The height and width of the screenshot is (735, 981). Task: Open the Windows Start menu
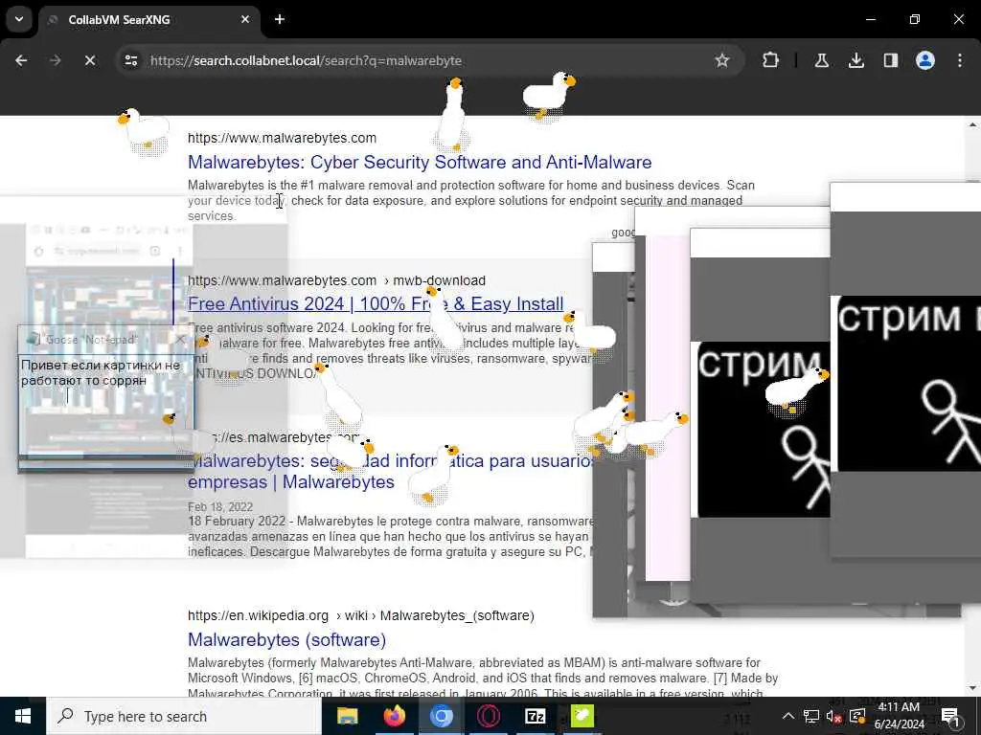tap(23, 716)
